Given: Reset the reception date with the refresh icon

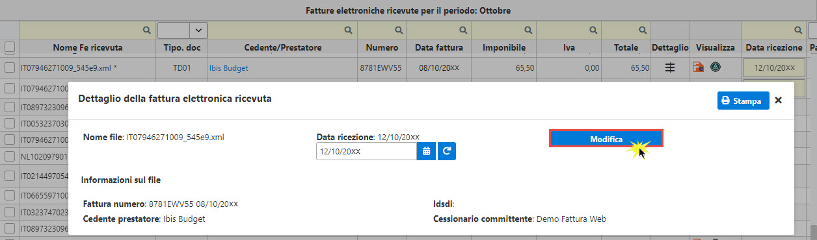Looking at the screenshot, I should pos(447,151).
